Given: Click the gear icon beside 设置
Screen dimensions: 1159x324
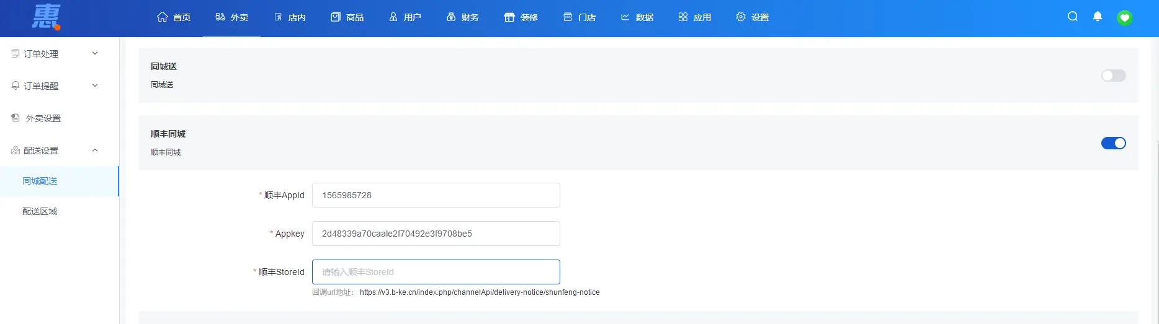Looking at the screenshot, I should coord(741,17).
